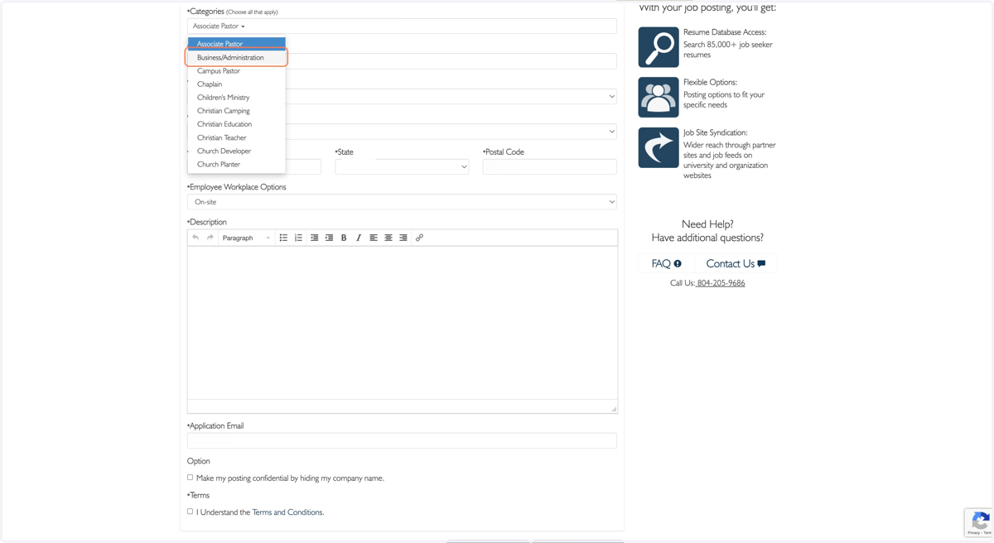Select Associate Pastor in the category list
Screen dimensions: 994x543
pos(236,44)
